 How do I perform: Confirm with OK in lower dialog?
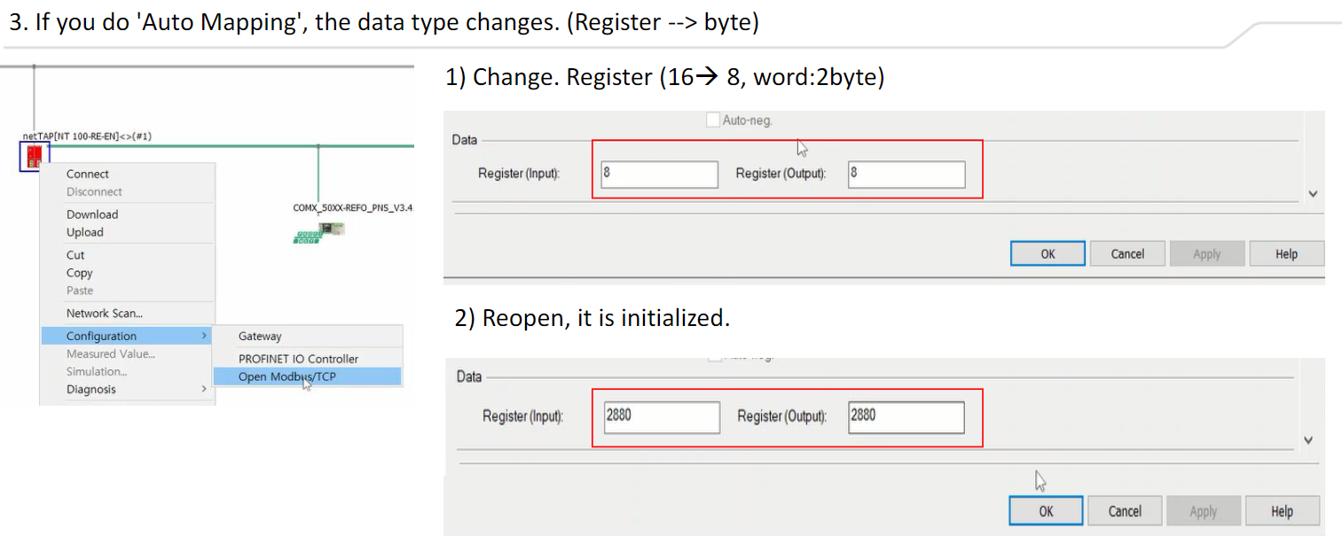coord(1046,511)
